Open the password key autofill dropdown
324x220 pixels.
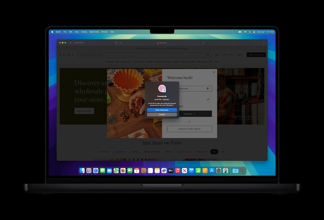point(208,88)
